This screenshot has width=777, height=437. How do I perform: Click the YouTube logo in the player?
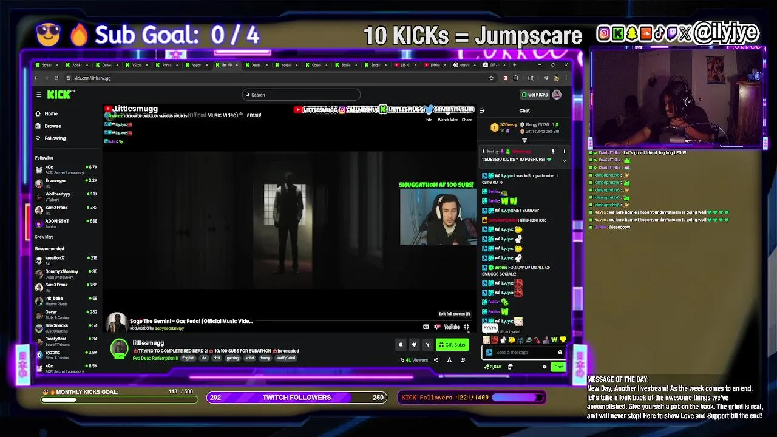tap(452, 327)
